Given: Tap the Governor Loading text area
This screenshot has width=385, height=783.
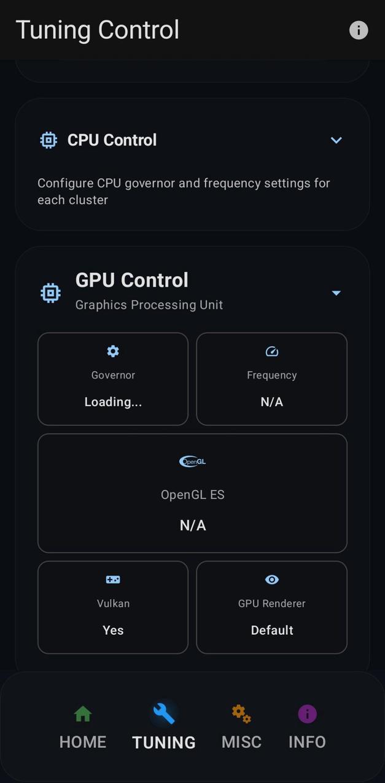Looking at the screenshot, I should pyautogui.click(x=112, y=401).
